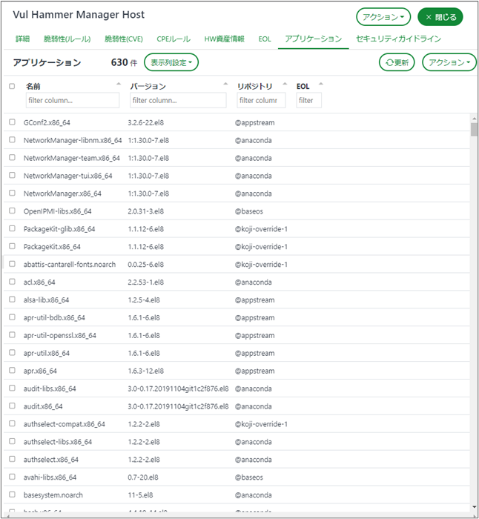Screen dimensions: 479x519
Task: Focus the リポジトリ filter input field
Action: [x=261, y=100]
